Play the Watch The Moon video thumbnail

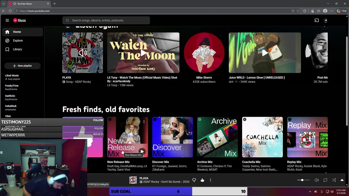tap(143, 53)
